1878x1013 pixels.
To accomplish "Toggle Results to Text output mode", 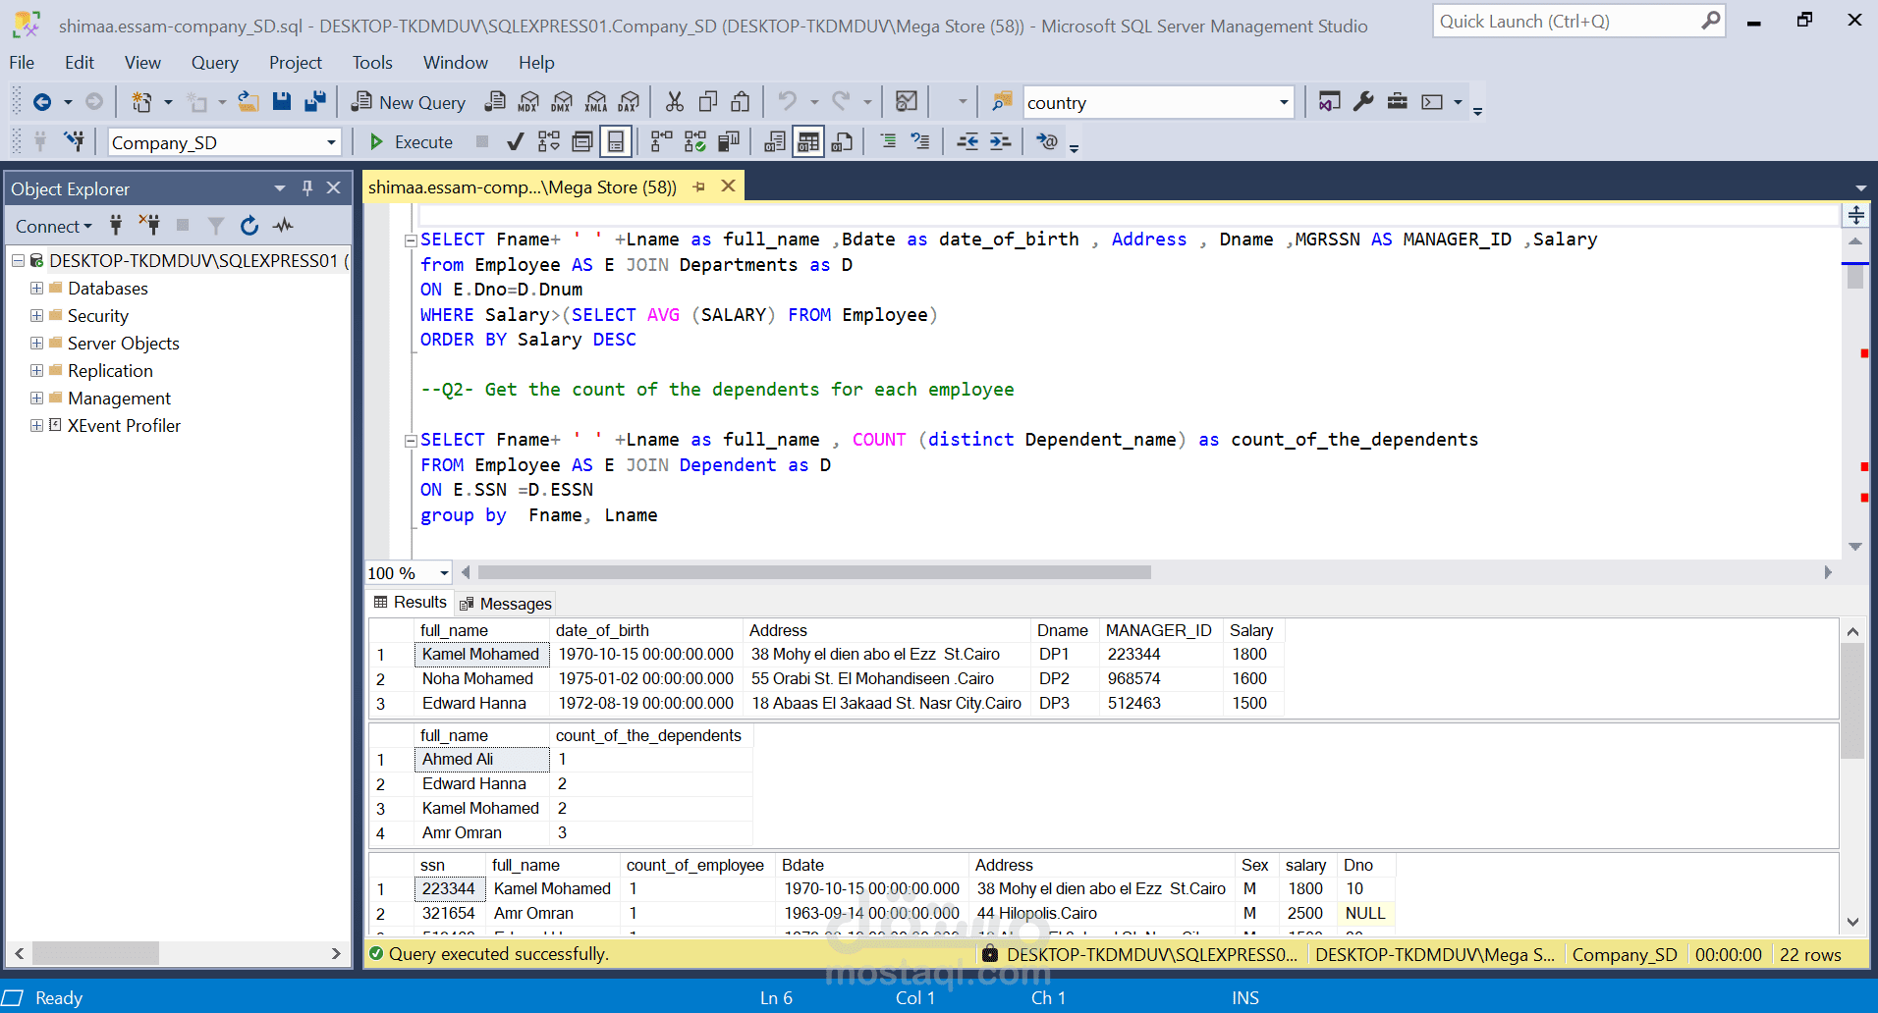I will [775, 142].
